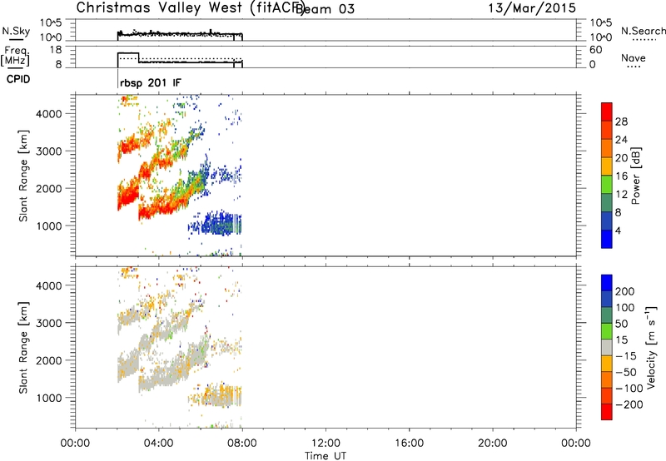This screenshot has height=461, width=666.
Task: Pick the yellow power segment between 16 and 20
Action: coord(607,166)
